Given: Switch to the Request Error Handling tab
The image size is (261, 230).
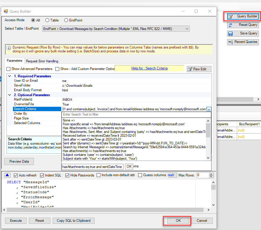Looking at the screenshot, I should 42,61.
